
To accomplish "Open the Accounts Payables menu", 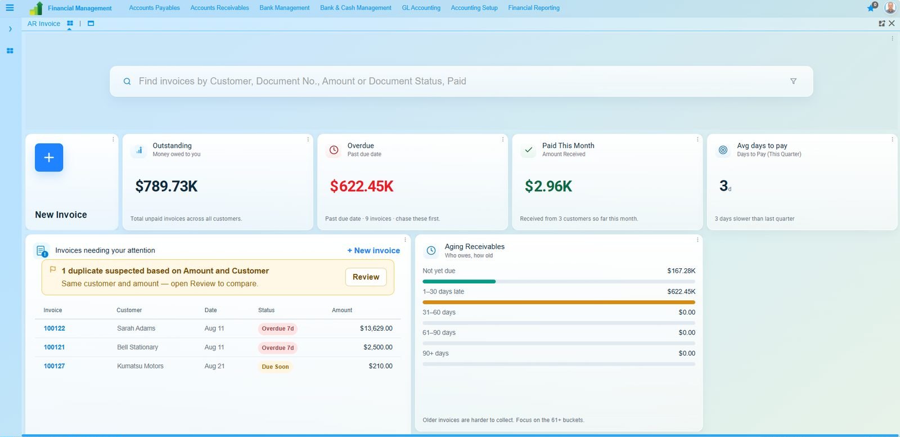I will click(154, 8).
